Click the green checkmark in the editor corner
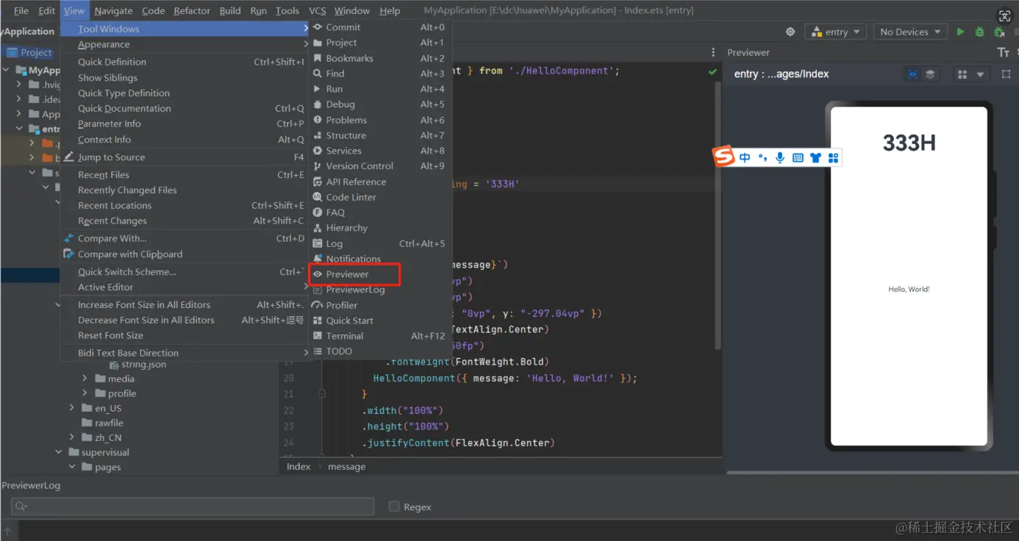Viewport: 1019px width, 541px height. (712, 72)
